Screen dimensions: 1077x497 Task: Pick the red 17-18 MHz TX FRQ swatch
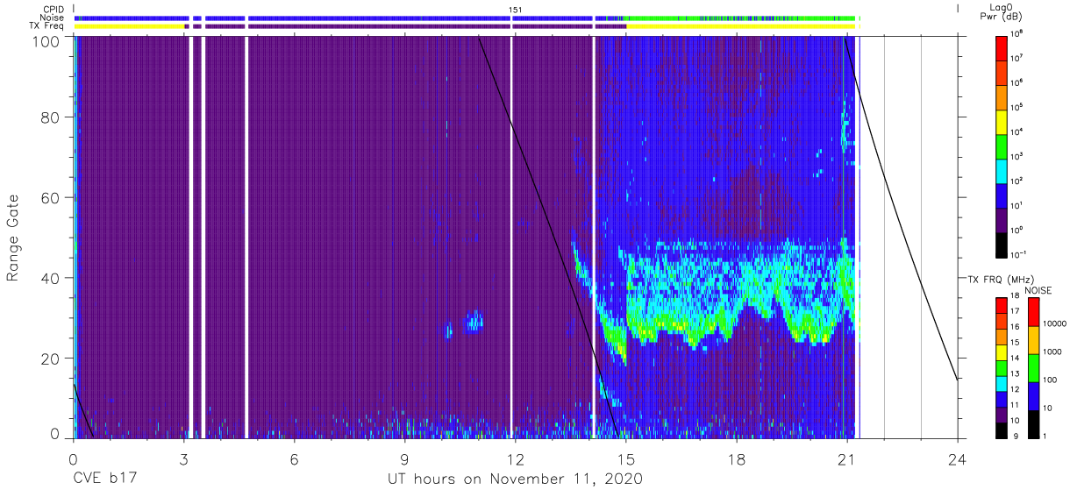pyautogui.click(x=1000, y=305)
